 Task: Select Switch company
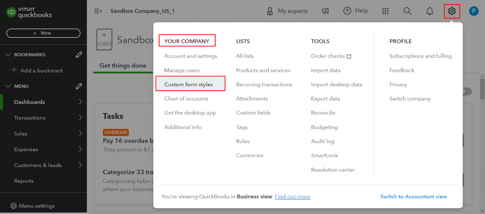point(410,98)
